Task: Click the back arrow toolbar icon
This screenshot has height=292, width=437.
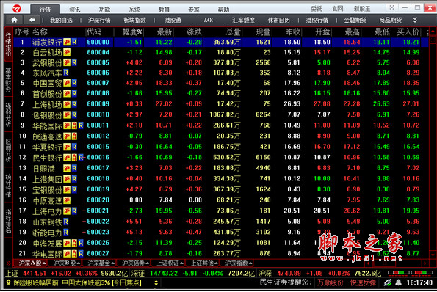Action: point(32,20)
